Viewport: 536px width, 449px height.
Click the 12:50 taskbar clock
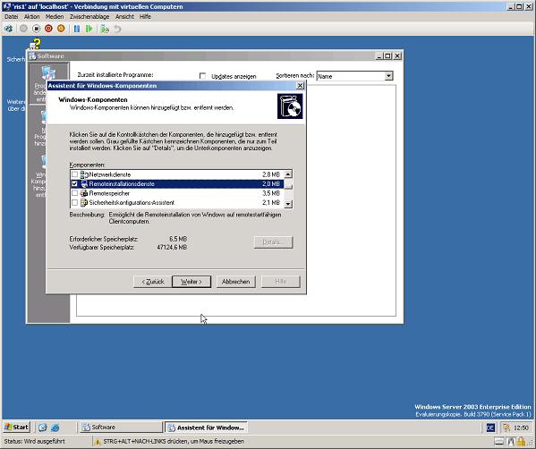coord(521,428)
